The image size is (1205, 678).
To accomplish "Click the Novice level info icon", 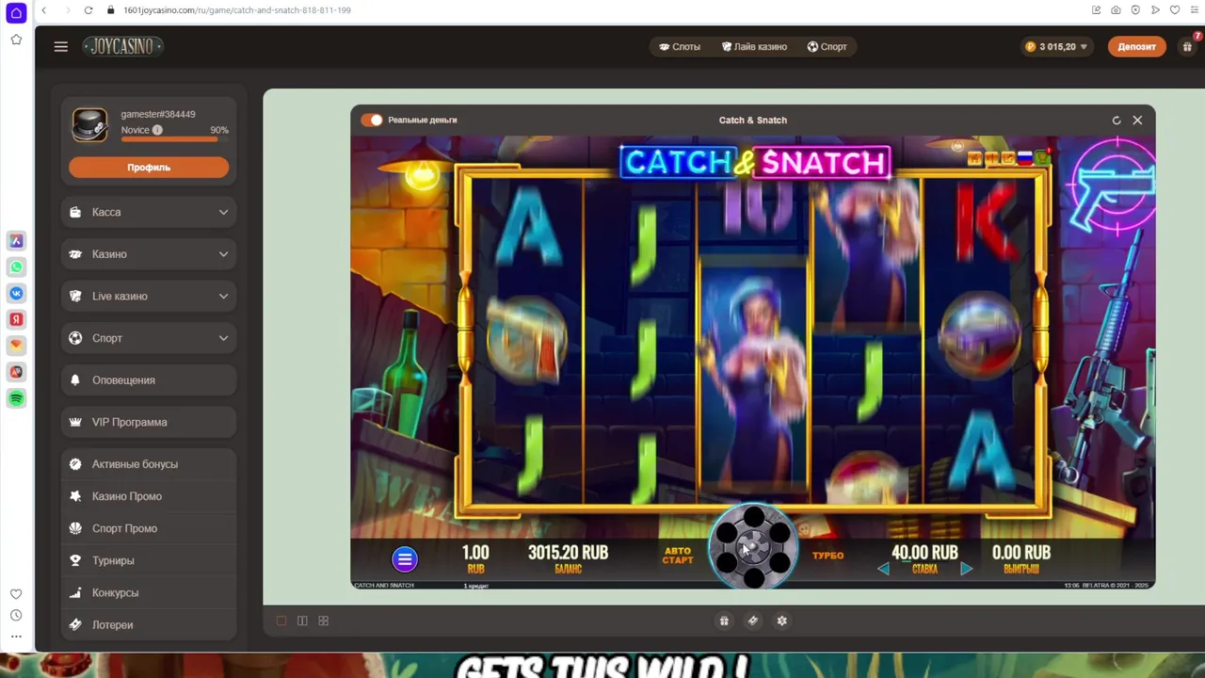I will point(157,130).
